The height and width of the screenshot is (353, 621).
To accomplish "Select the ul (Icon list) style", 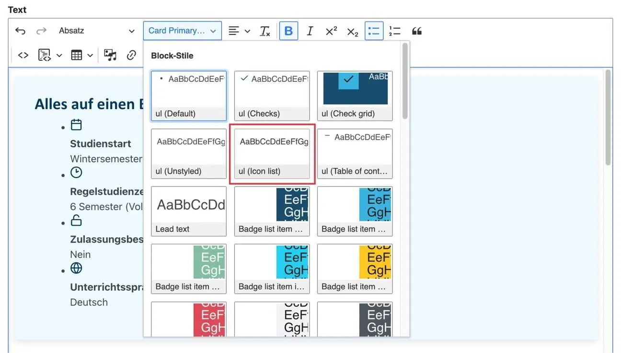I will click(272, 154).
